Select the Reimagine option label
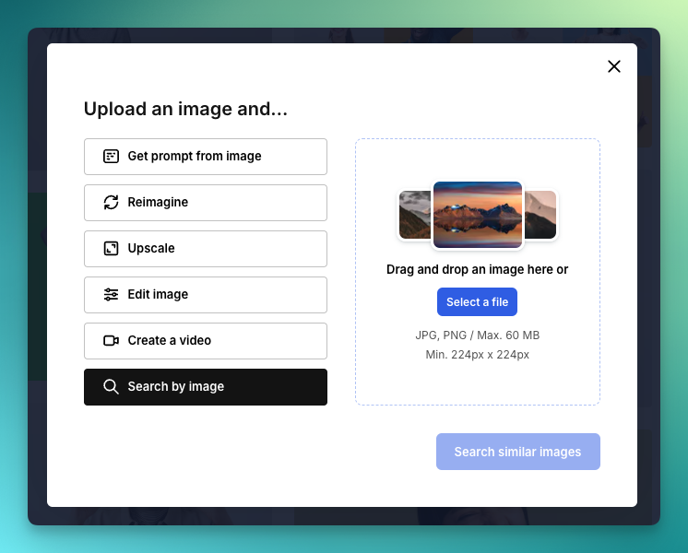Image resolution: width=688 pixels, height=553 pixels. click(x=158, y=202)
